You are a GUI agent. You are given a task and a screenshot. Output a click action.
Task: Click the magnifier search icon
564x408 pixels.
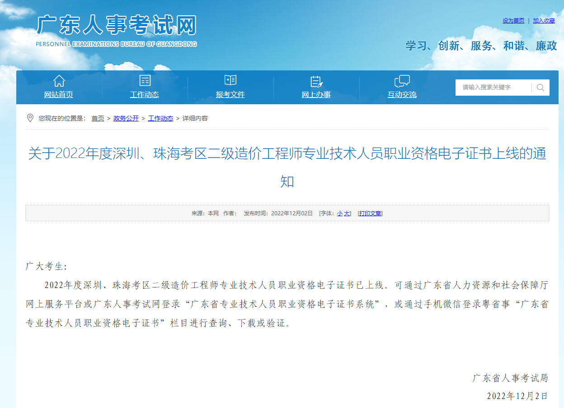tap(540, 88)
